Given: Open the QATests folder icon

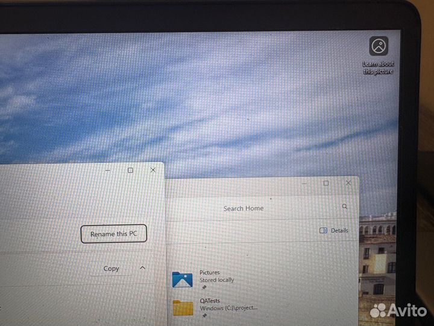Looking at the screenshot, I should (x=182, y=307).
